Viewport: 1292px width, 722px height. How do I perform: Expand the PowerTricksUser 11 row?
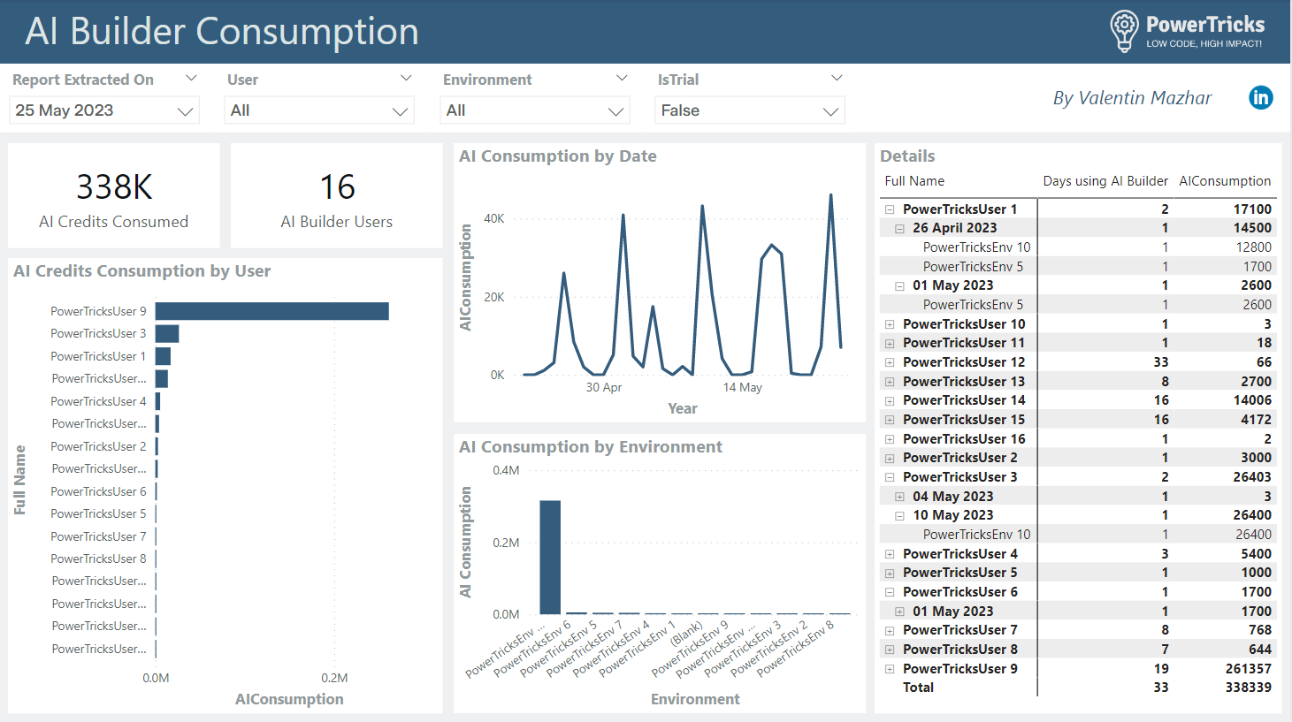pos(890,343)
